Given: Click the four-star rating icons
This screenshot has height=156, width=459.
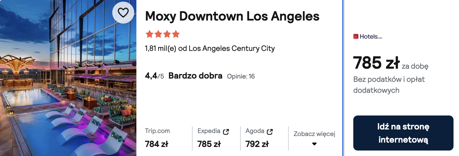Looking at the screenshot, I should [x=163, y=34].
